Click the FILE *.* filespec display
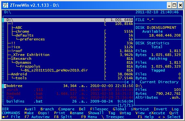 tap(145, 20)
